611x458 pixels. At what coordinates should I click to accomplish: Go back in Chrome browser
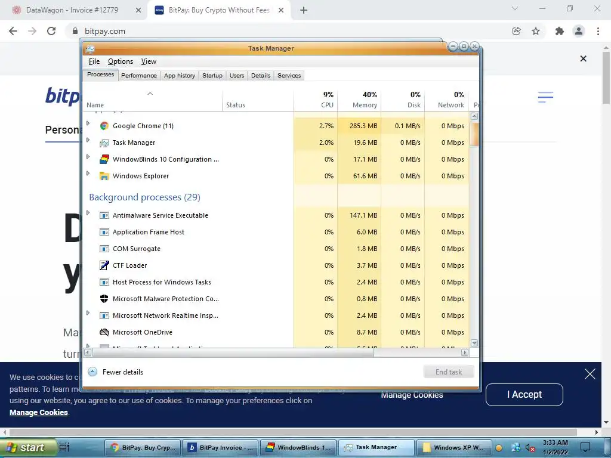coord(13,31)
